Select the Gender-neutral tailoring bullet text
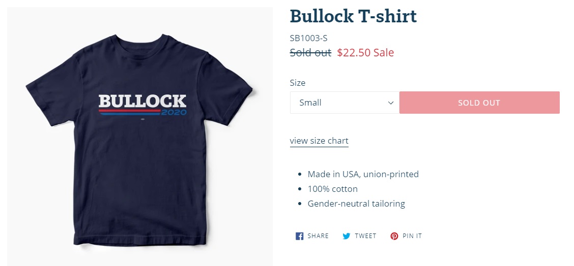Viewport: 574px width, 266px height. pyautogui.click(x=356, y=204)
